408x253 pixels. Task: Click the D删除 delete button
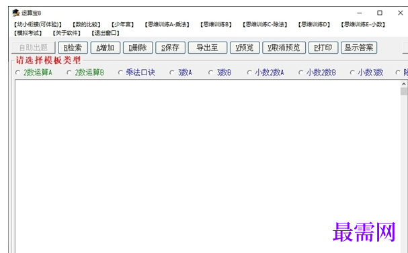tap(138, 48)
